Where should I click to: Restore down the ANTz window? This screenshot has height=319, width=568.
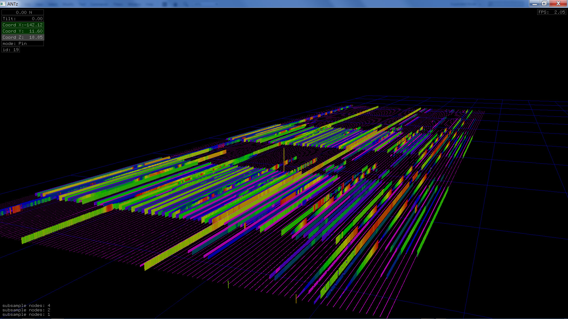[544, 4]
